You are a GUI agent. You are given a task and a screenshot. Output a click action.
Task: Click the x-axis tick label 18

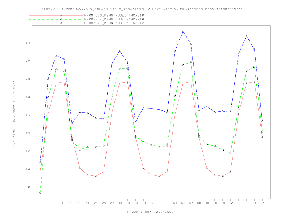(88, 203)
